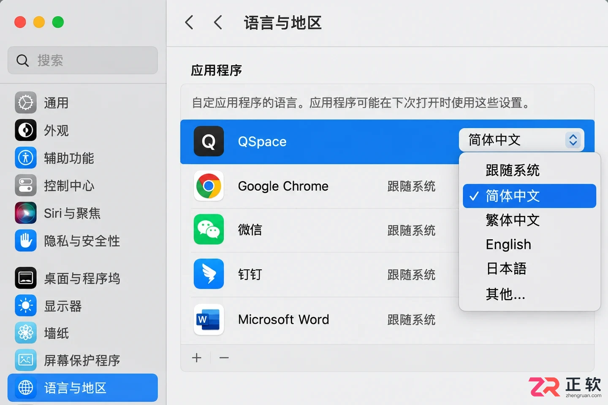Screen dimensions: 608x405
Task: Select the 语言与地区 globe icon
Action: pos(26,388)
